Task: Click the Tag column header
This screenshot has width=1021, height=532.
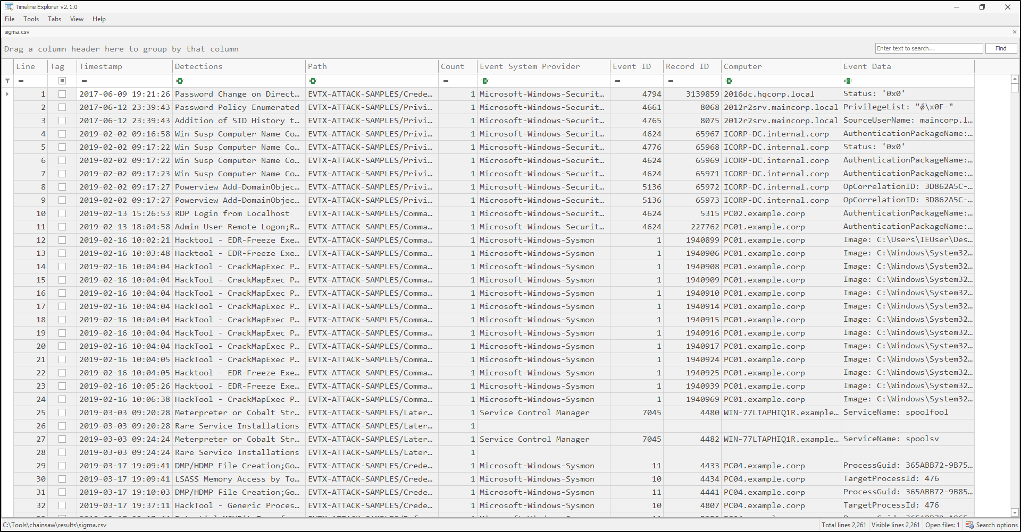Action: (62, 66)
